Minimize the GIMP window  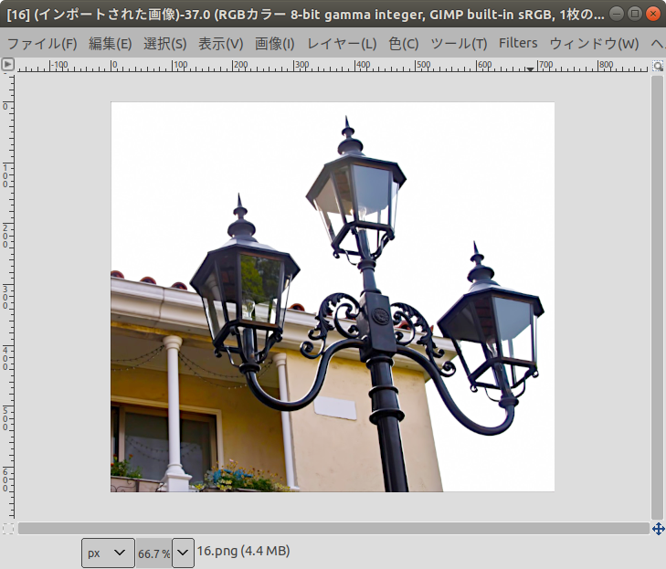click(x=617, y=14)
